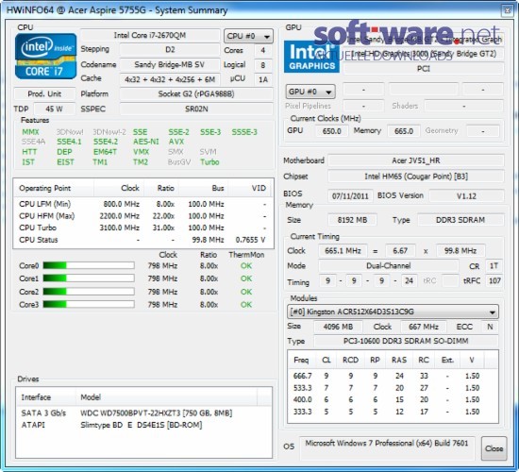Image resolution: width=519 pixels, height=472 pixels.
Task: Select the 400.0 frequency timing row
Action: coord(393,400)
